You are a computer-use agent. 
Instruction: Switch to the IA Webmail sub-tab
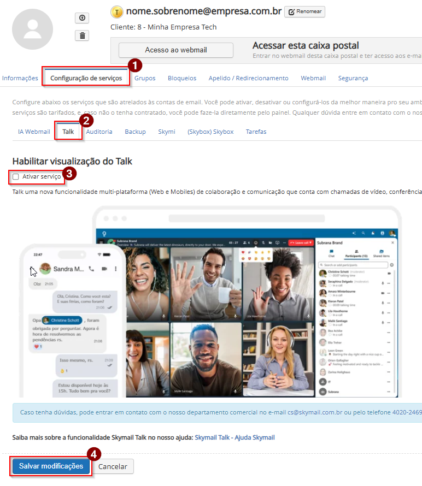tap(34, 132)
